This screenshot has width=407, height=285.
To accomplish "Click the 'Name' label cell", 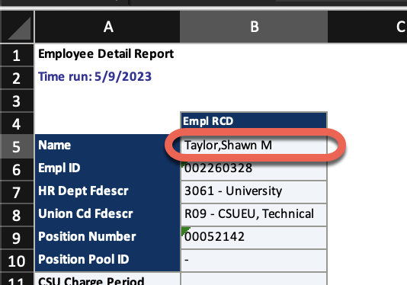I will pos(107,146).
